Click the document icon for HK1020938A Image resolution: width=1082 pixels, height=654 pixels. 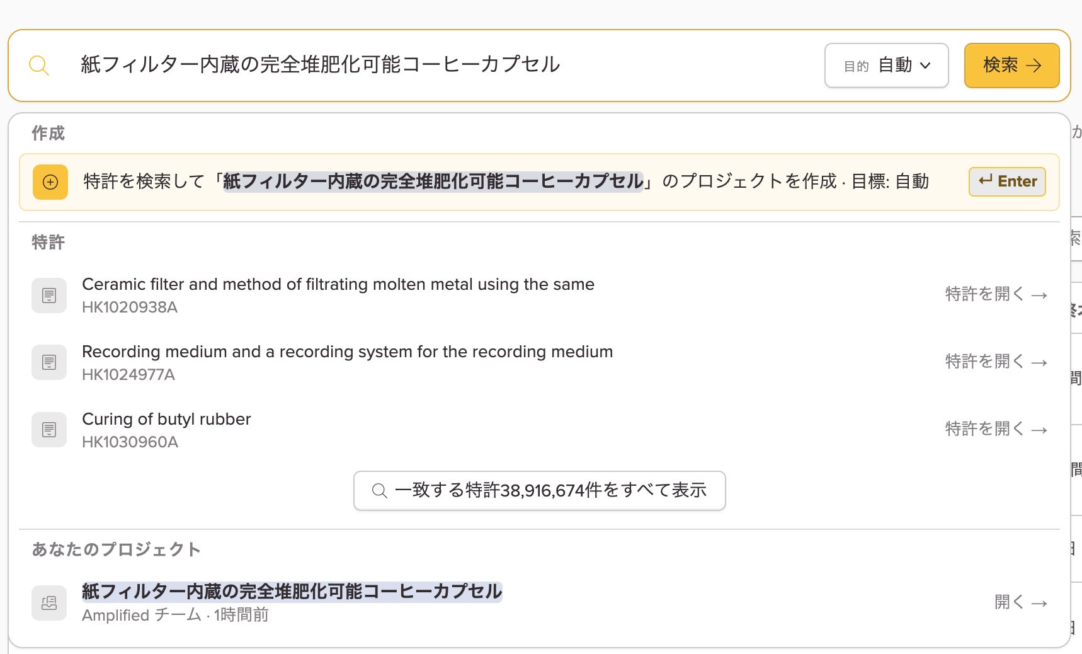pyautogui.click(x=49, y=295)
